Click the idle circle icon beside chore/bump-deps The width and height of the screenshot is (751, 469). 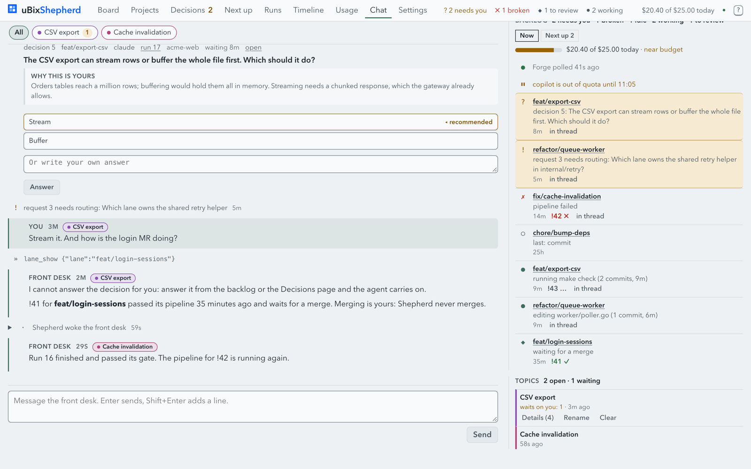tap(523, 234)
